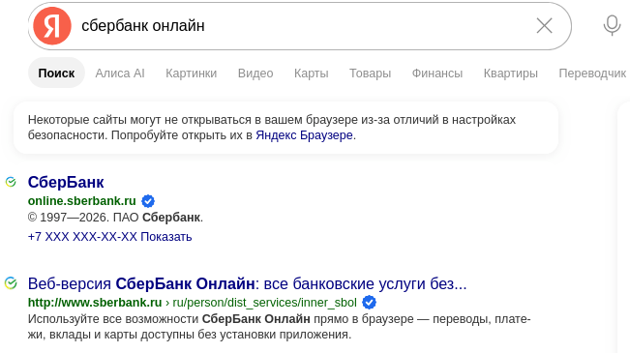Click the '© 1997—2026. ПАО Сбербанк.' snippet
This screenshot has height=353, width=630.
(x=116, y=218)
